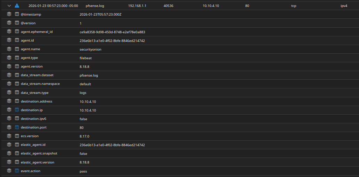The height and width of the screenshot is (177, 359).
Task: Click layers icon beside ecs.version
Action: point(9,136)
